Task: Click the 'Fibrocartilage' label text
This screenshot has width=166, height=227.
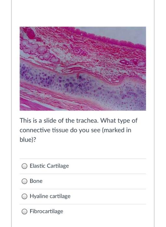Action: 46,211
